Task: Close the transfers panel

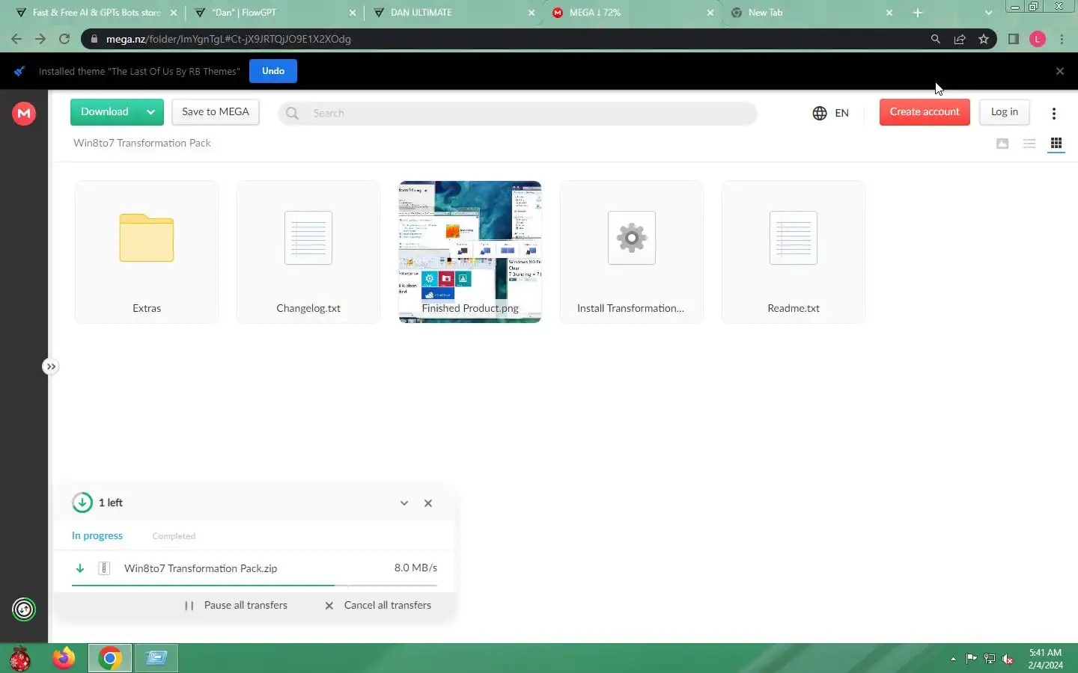Action: tap(428, 503)
